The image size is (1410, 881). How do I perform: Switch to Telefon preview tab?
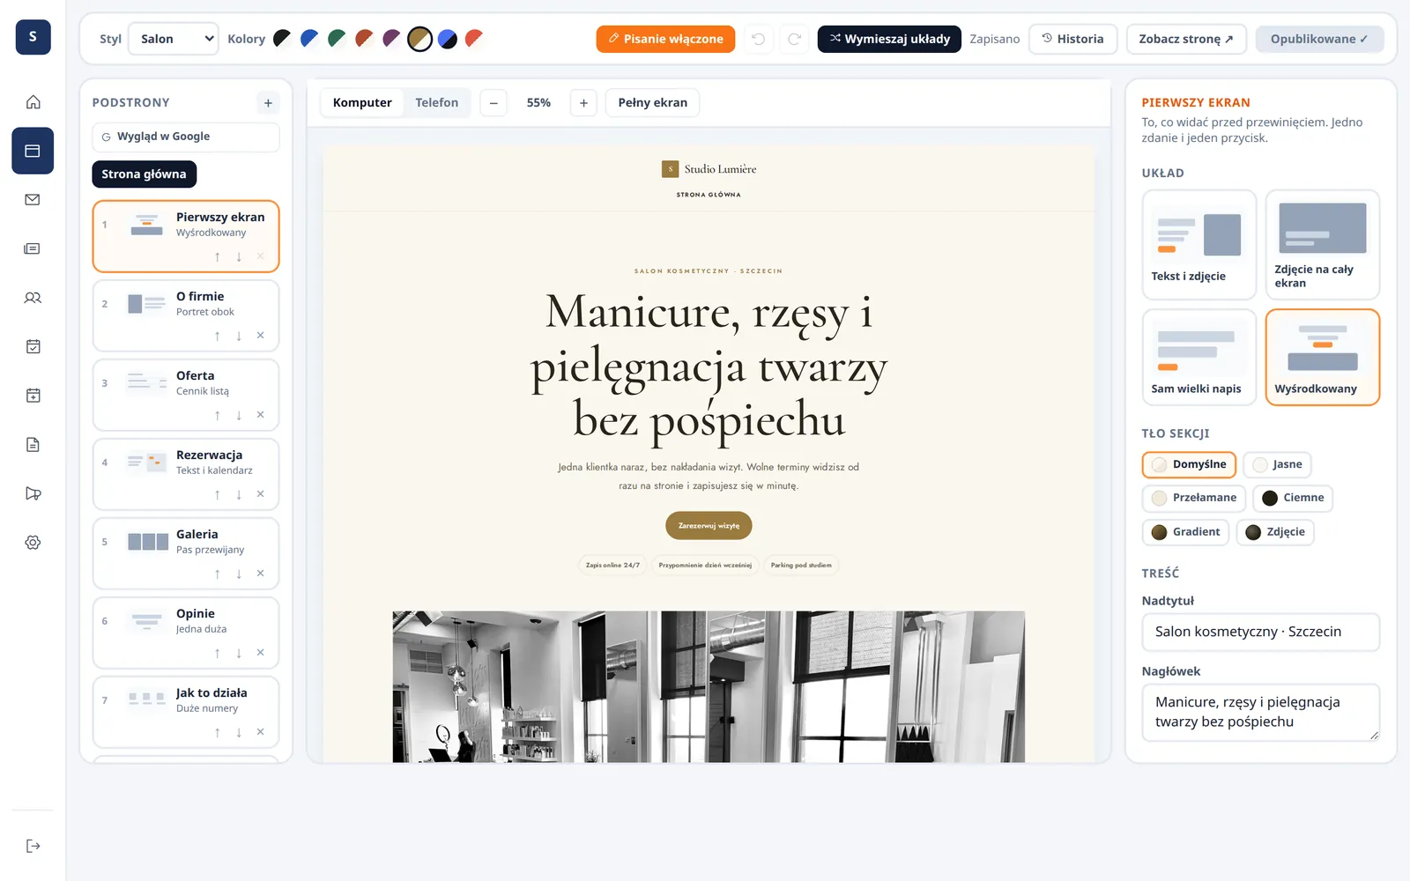(437, 103)
